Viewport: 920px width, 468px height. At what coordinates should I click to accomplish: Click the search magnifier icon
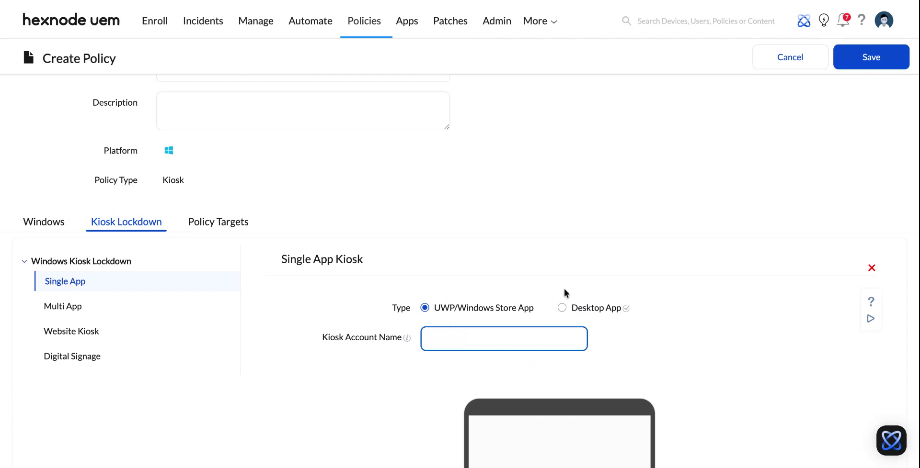[x=626, y=21]
